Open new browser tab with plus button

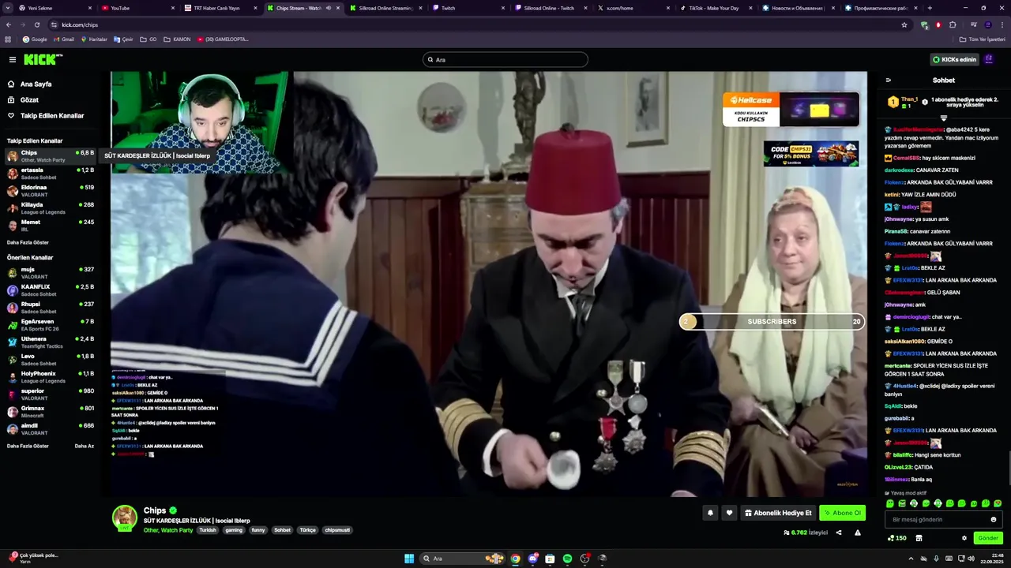pyautogui.click(x=930, y=8)
